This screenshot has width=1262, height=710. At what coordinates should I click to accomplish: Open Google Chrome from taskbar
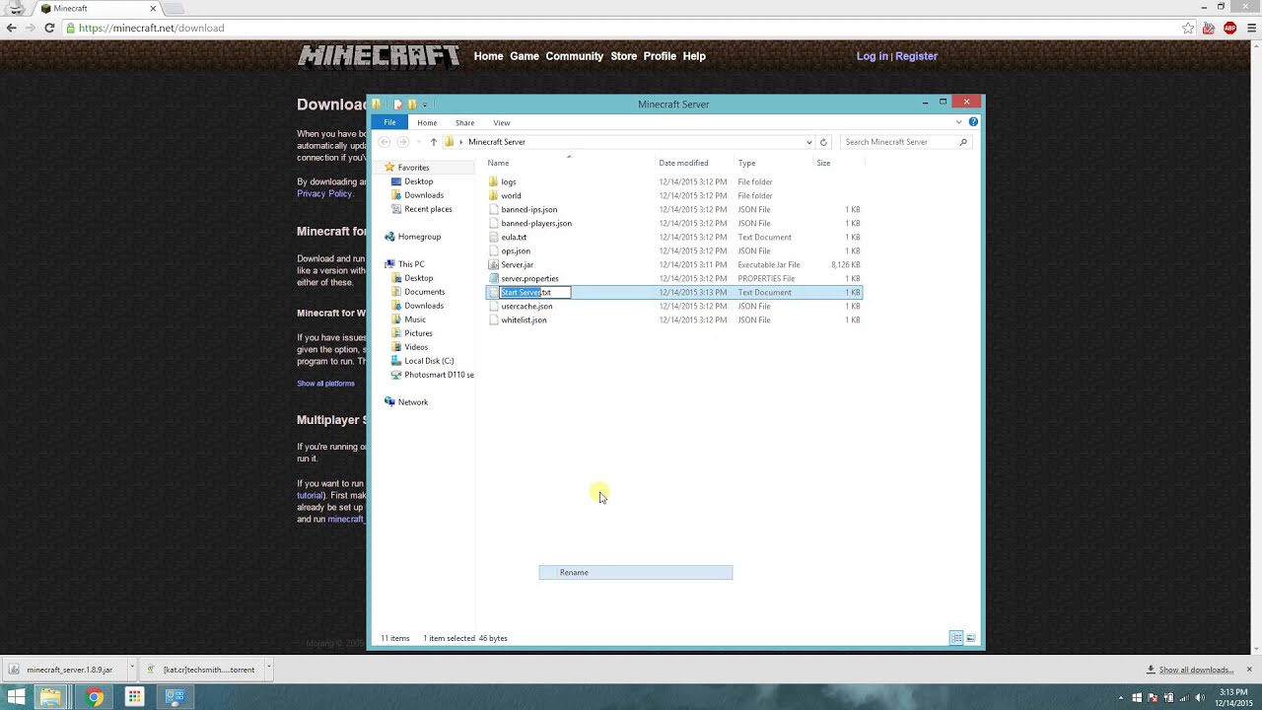click(95, 697)
